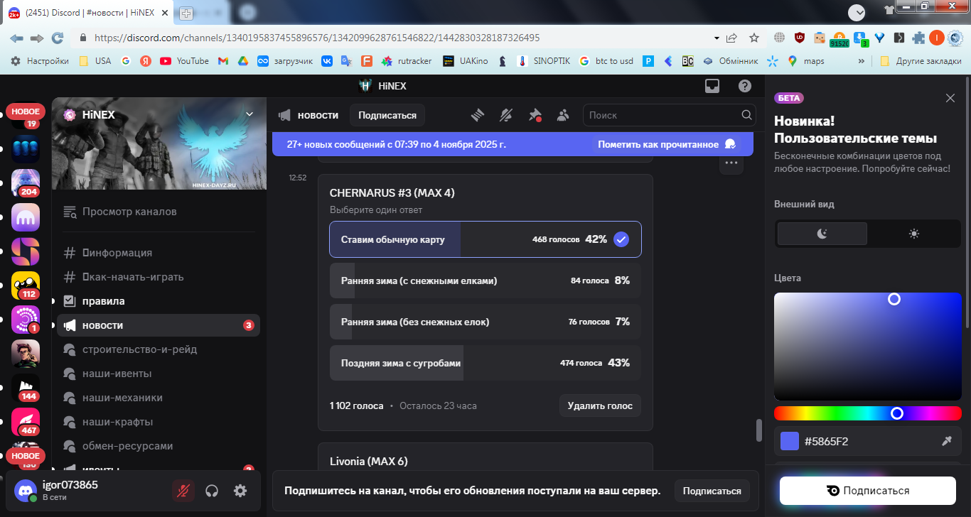971x517 pixels.
Task: Open the server icon with 144 badge
Action: click(26, 388)
